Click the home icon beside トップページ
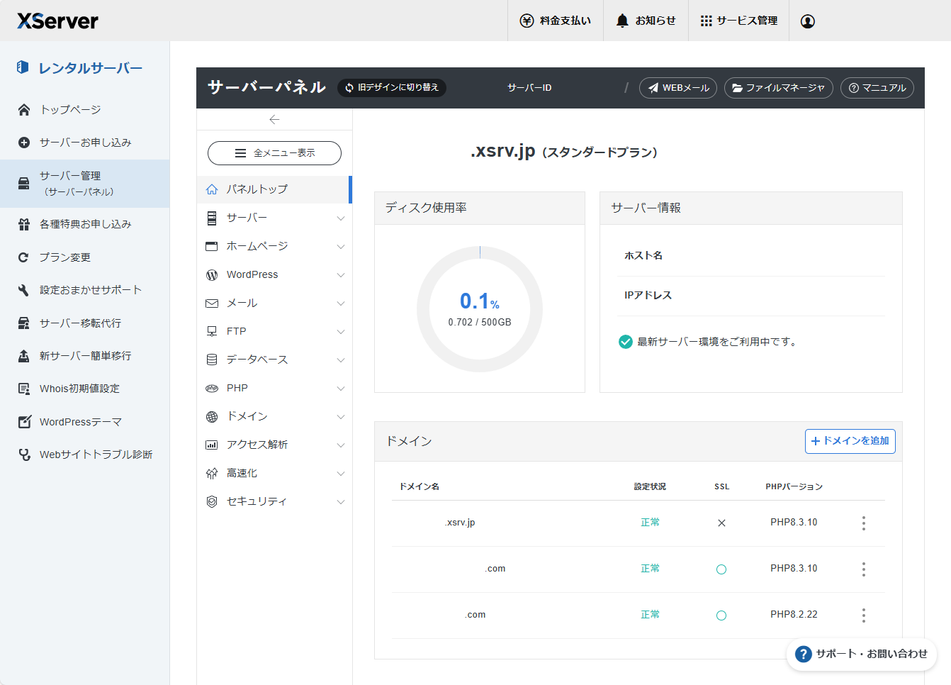The width and height of the screenshot is (951, 685). 23,109
